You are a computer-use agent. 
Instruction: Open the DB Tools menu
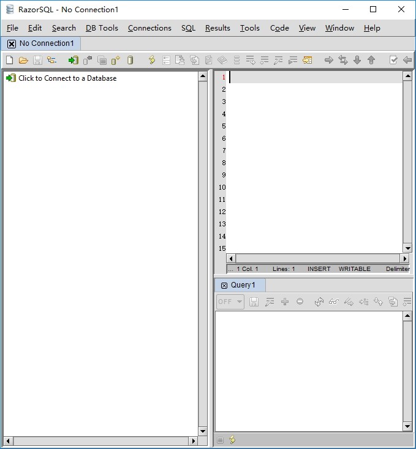102,28
